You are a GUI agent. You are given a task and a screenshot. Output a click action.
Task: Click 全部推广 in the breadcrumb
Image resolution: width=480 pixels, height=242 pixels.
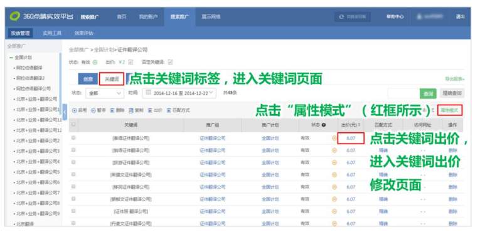point(78,50)
